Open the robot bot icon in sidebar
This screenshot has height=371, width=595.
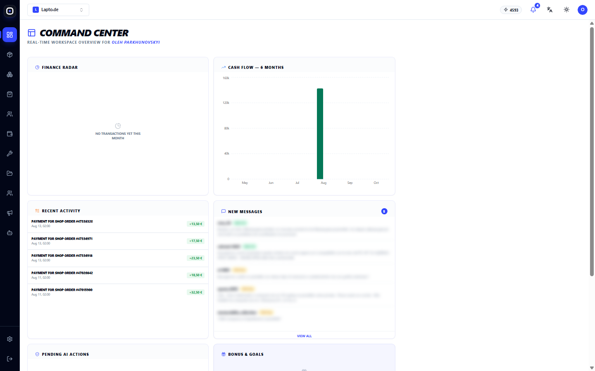point(10,233)
